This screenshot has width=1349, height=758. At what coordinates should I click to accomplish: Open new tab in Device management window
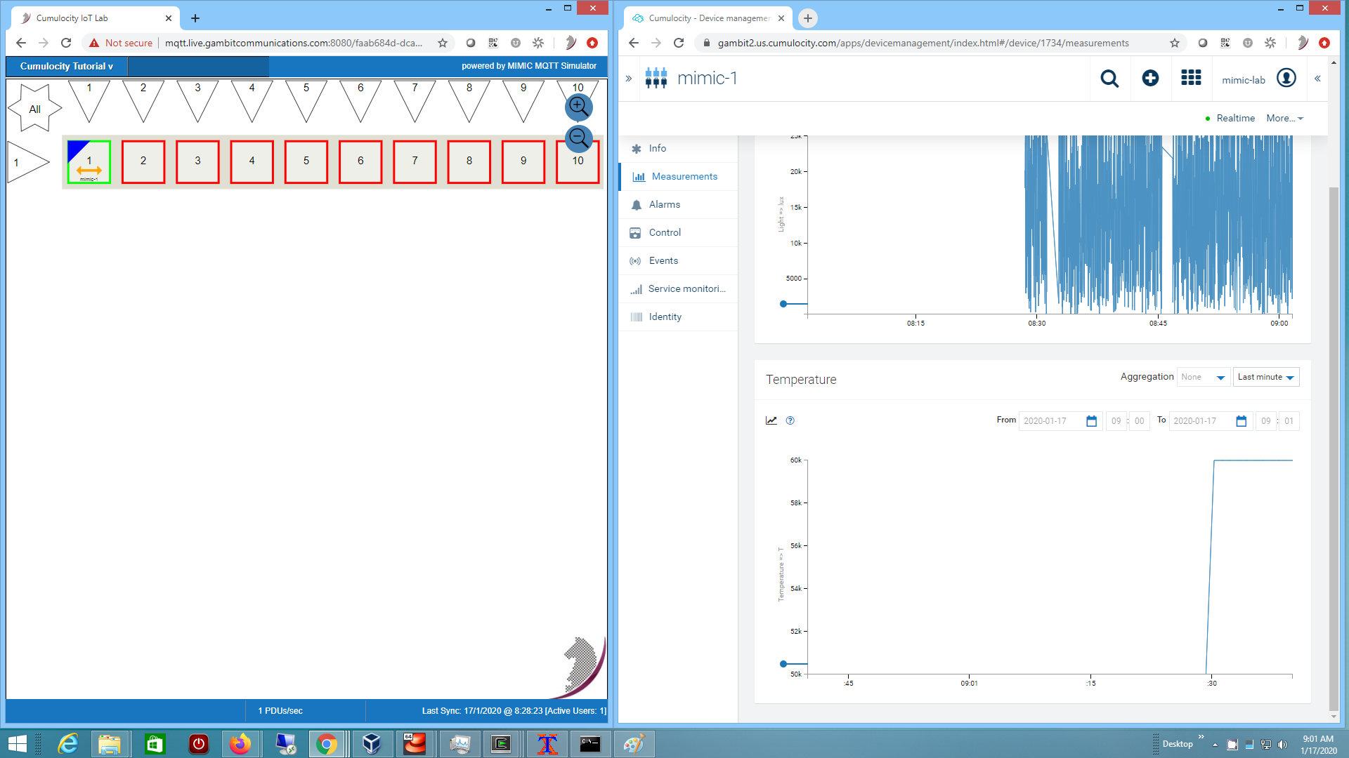point(808,18)
